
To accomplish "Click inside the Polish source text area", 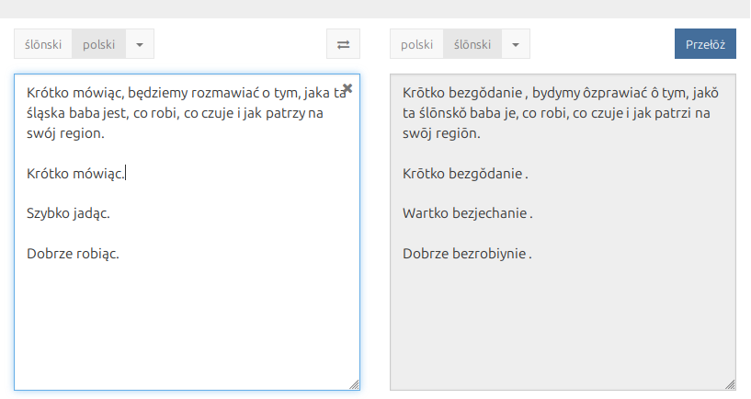I will pos(187,233).
